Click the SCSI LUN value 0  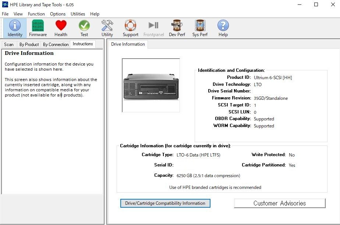click(x=255, y=112)
